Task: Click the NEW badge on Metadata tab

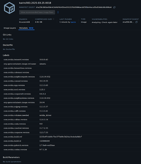Action: click(x=31, y=28)
